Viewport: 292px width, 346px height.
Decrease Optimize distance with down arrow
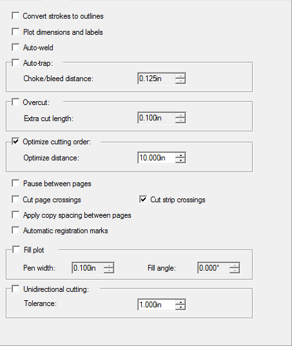pos(180,160)
